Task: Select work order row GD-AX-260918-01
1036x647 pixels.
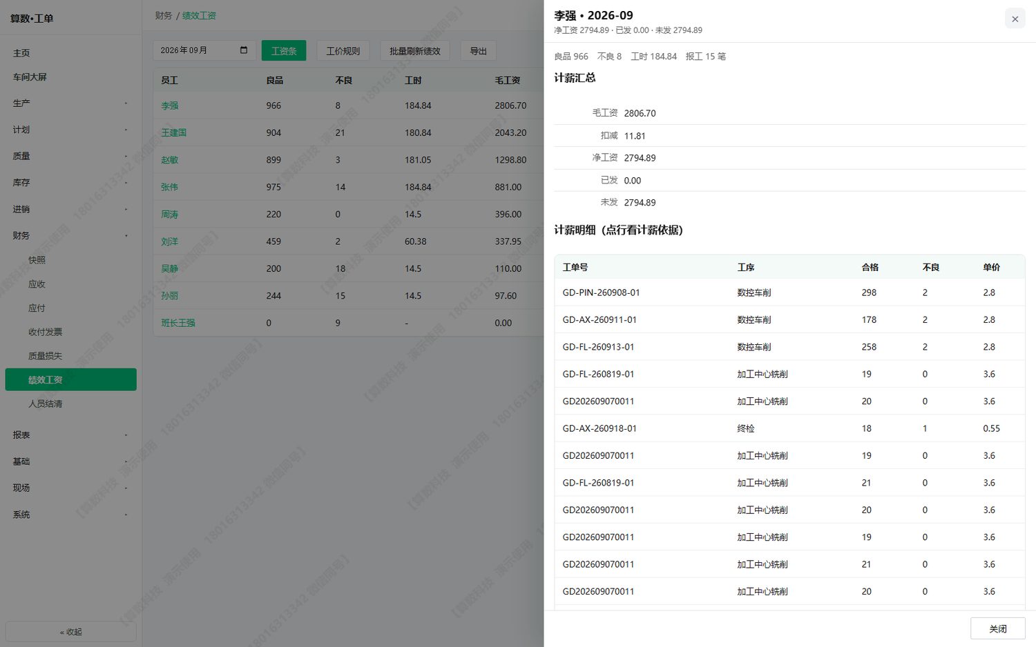Action: click(789, 428)
